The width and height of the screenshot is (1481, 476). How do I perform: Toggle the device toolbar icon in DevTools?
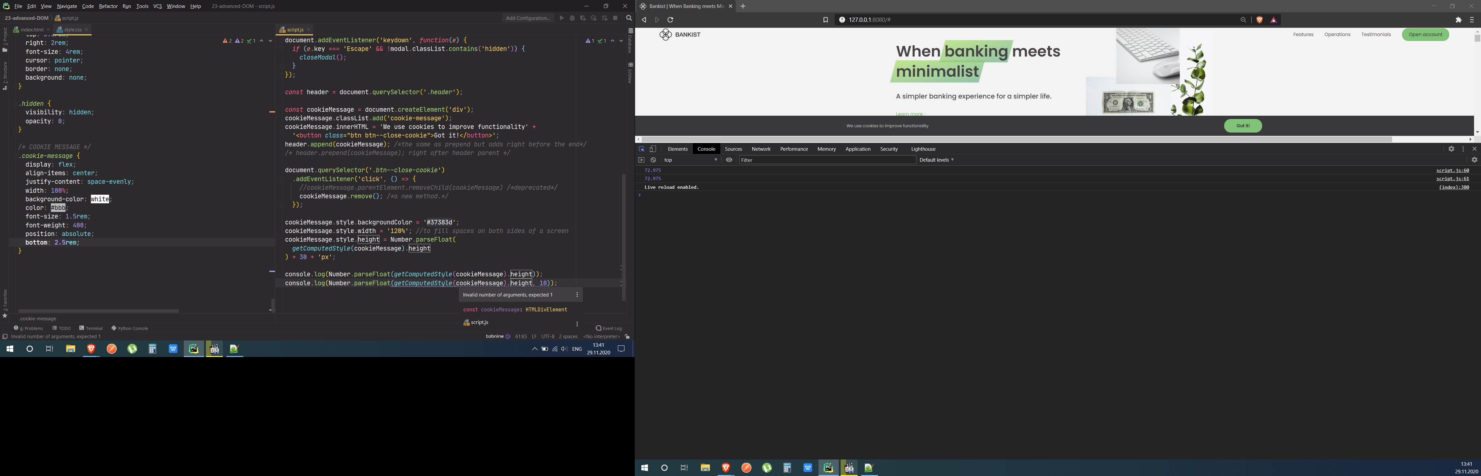653,149
